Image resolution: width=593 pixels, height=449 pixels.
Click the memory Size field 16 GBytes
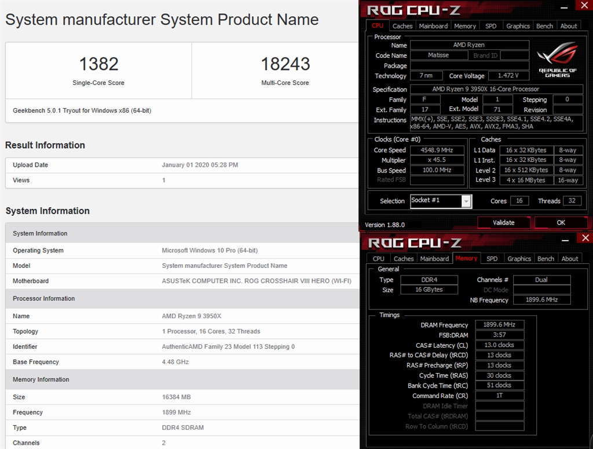429,289
